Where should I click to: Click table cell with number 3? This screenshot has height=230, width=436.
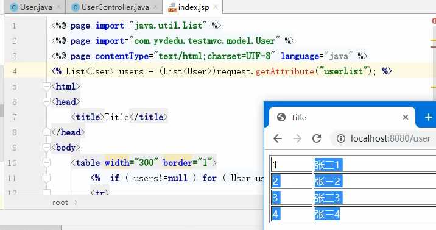pos(292,198)
